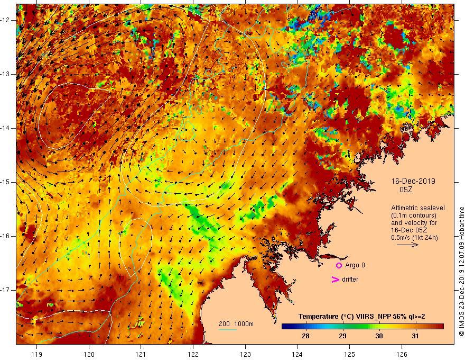Image resolution: width=465 pixels, height=360 pixels.
Task: Click the cyan 200m contour legend line
Action: pos(227,329)
